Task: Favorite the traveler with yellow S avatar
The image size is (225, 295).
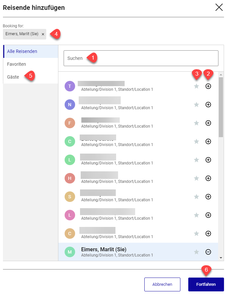Action: coord(196,197)
